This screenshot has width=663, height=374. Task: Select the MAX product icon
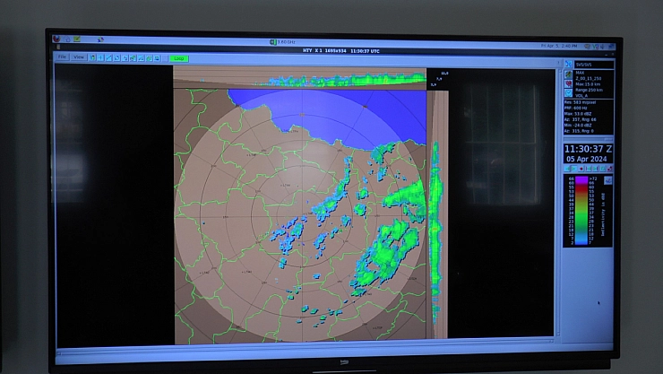(x=568, y=73)
